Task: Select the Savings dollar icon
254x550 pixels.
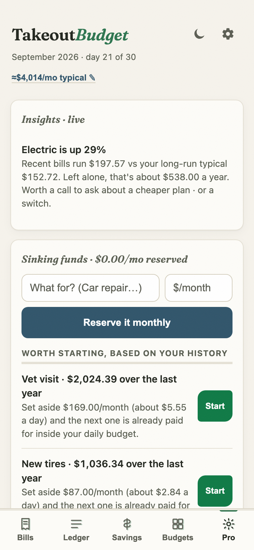Action: point(127,524)
